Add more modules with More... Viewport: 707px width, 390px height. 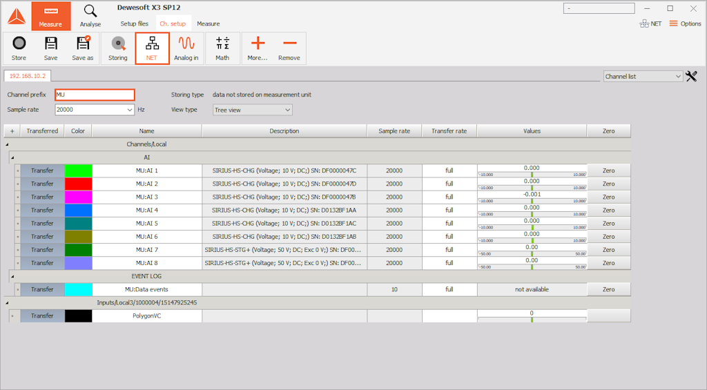tap(258, 48)
